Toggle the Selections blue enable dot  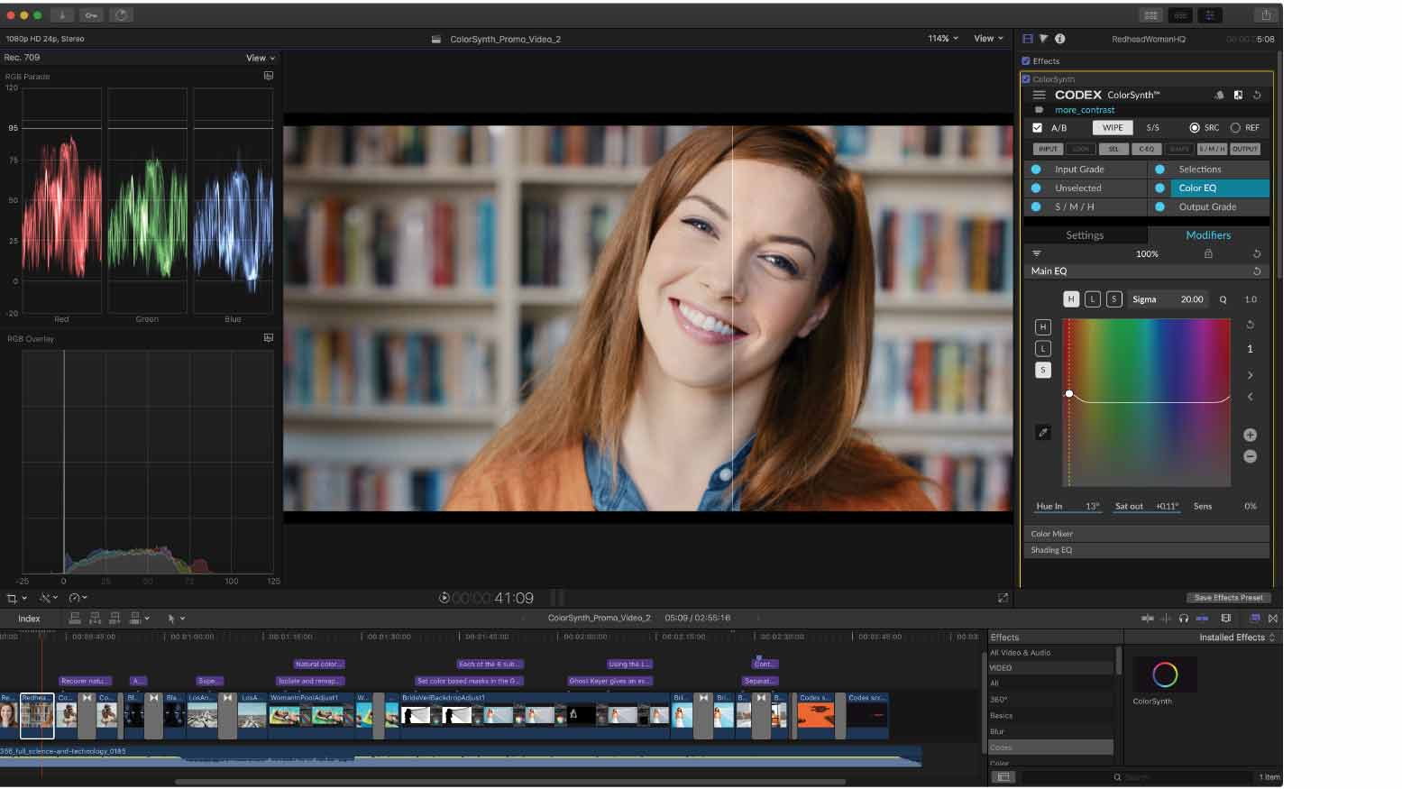coord(1160,170)
